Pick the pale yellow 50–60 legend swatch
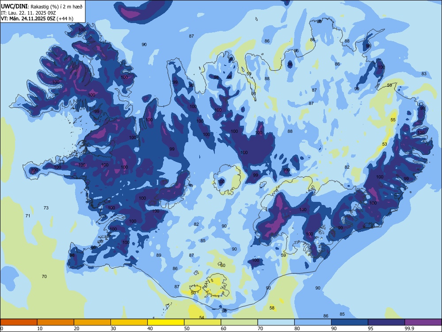This screenshot has width=442, height=332. tap(202, 322)
